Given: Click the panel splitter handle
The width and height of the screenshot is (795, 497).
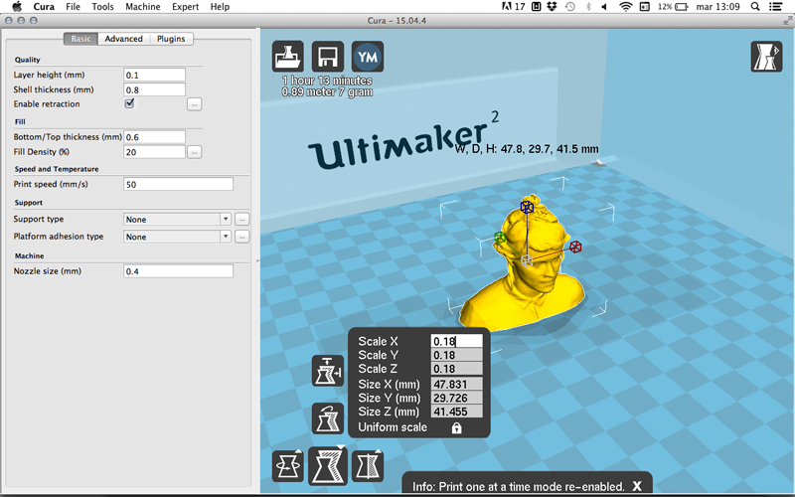Looking at the screenshot, I should (257, 260).
